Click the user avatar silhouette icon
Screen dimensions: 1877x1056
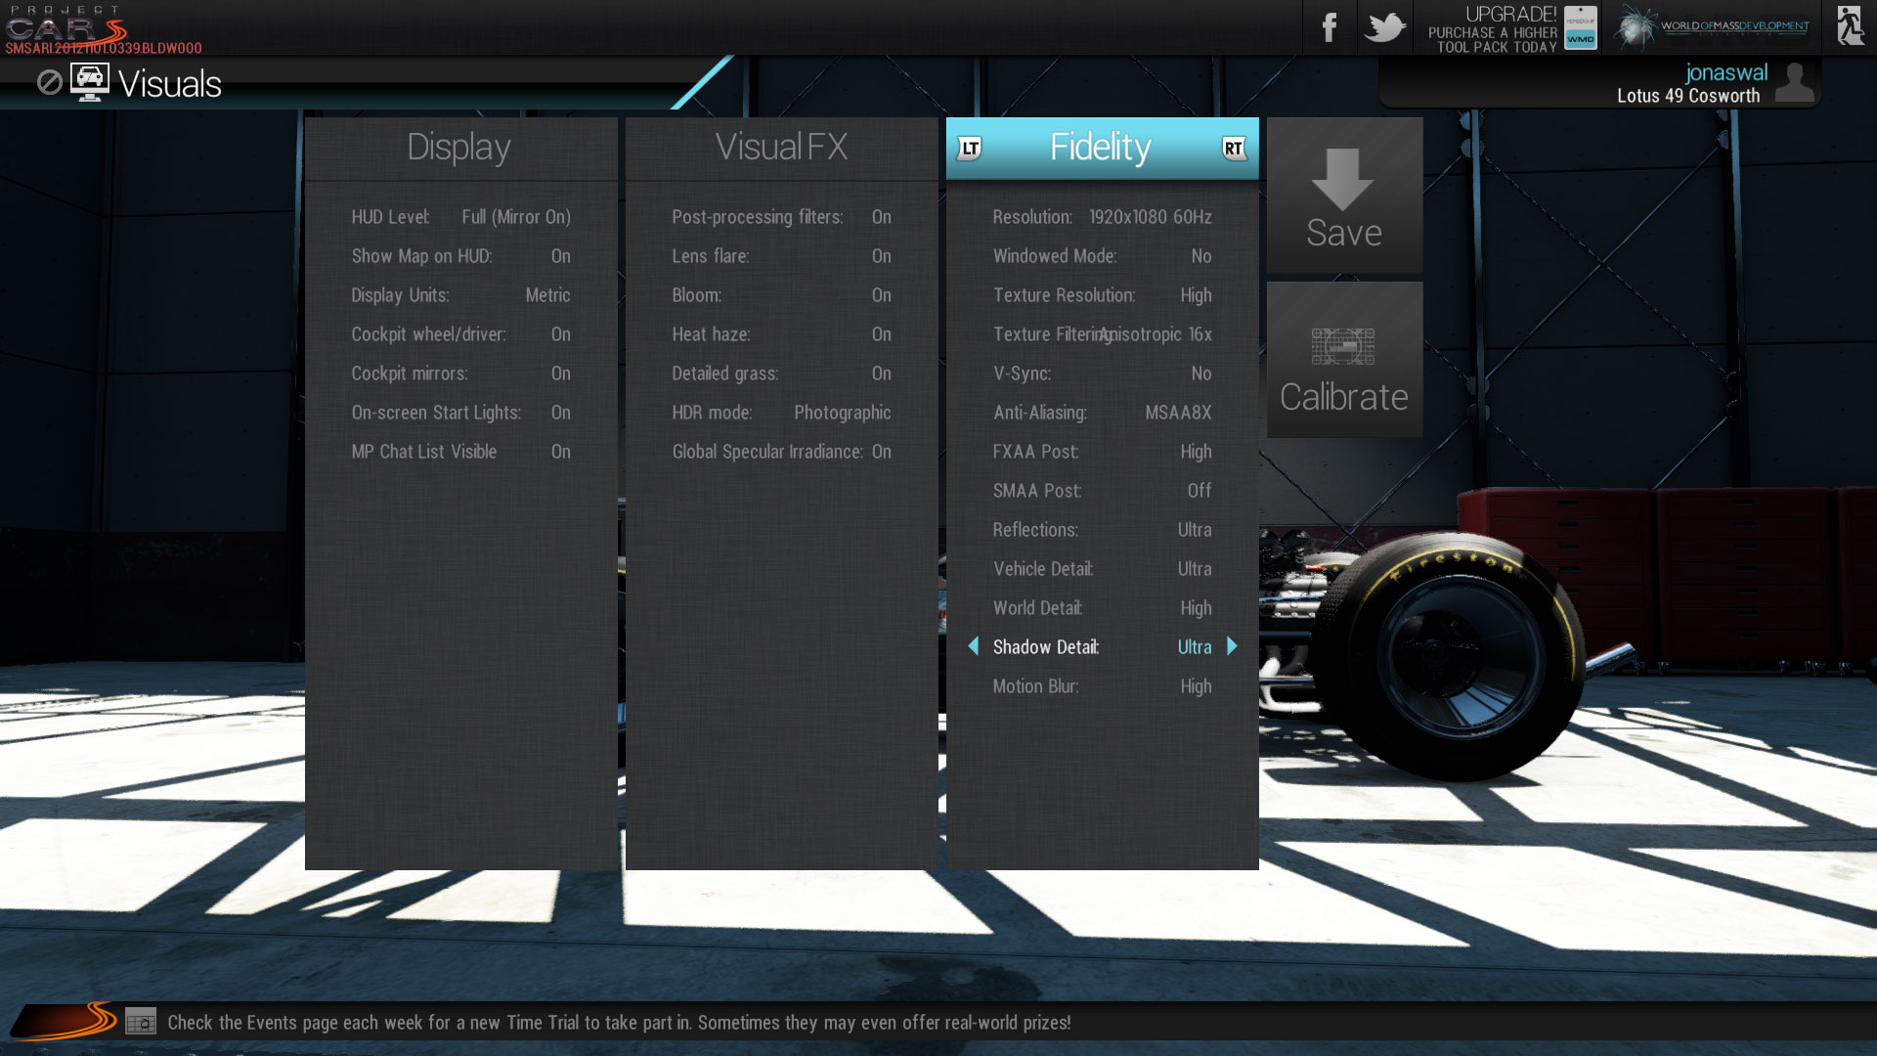pos(1794,83)
